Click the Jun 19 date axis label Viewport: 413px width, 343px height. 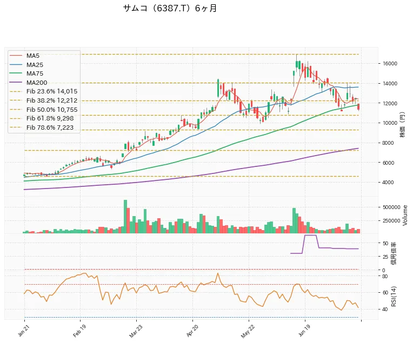click(304, 331)
